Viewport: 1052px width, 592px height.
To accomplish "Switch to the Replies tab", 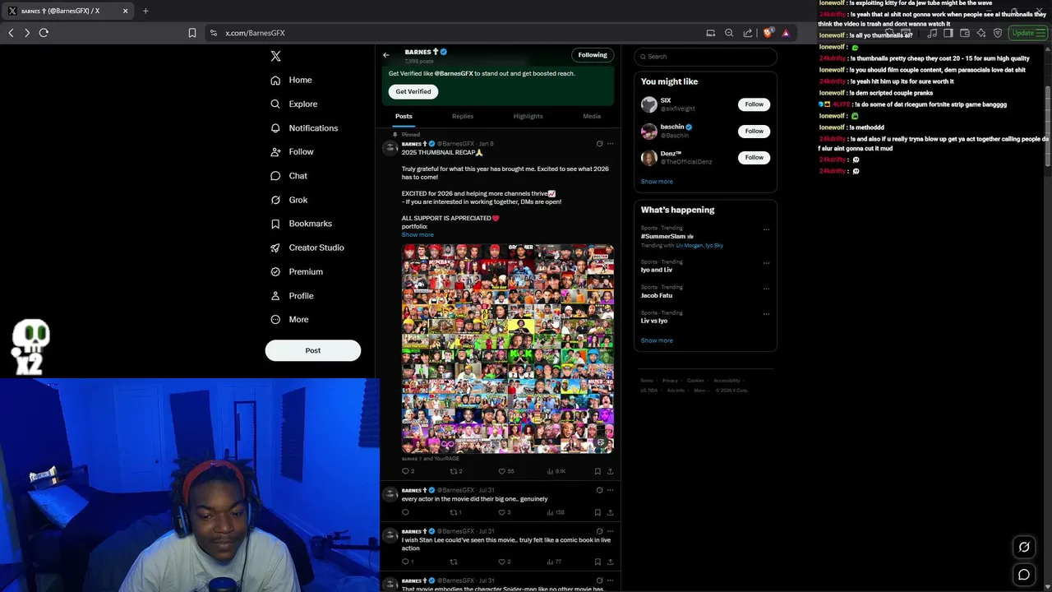I will tap(463, 117).
